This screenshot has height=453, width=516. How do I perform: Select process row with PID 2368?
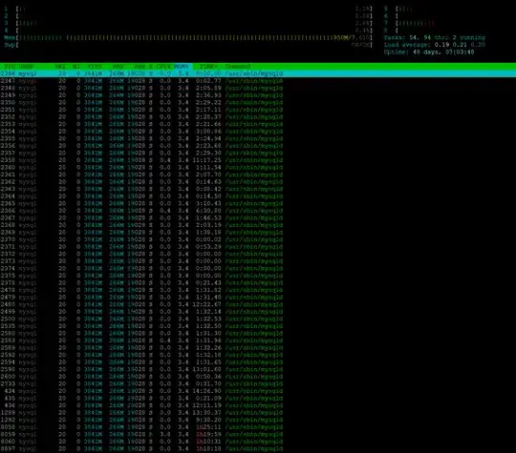coord(141,225)
